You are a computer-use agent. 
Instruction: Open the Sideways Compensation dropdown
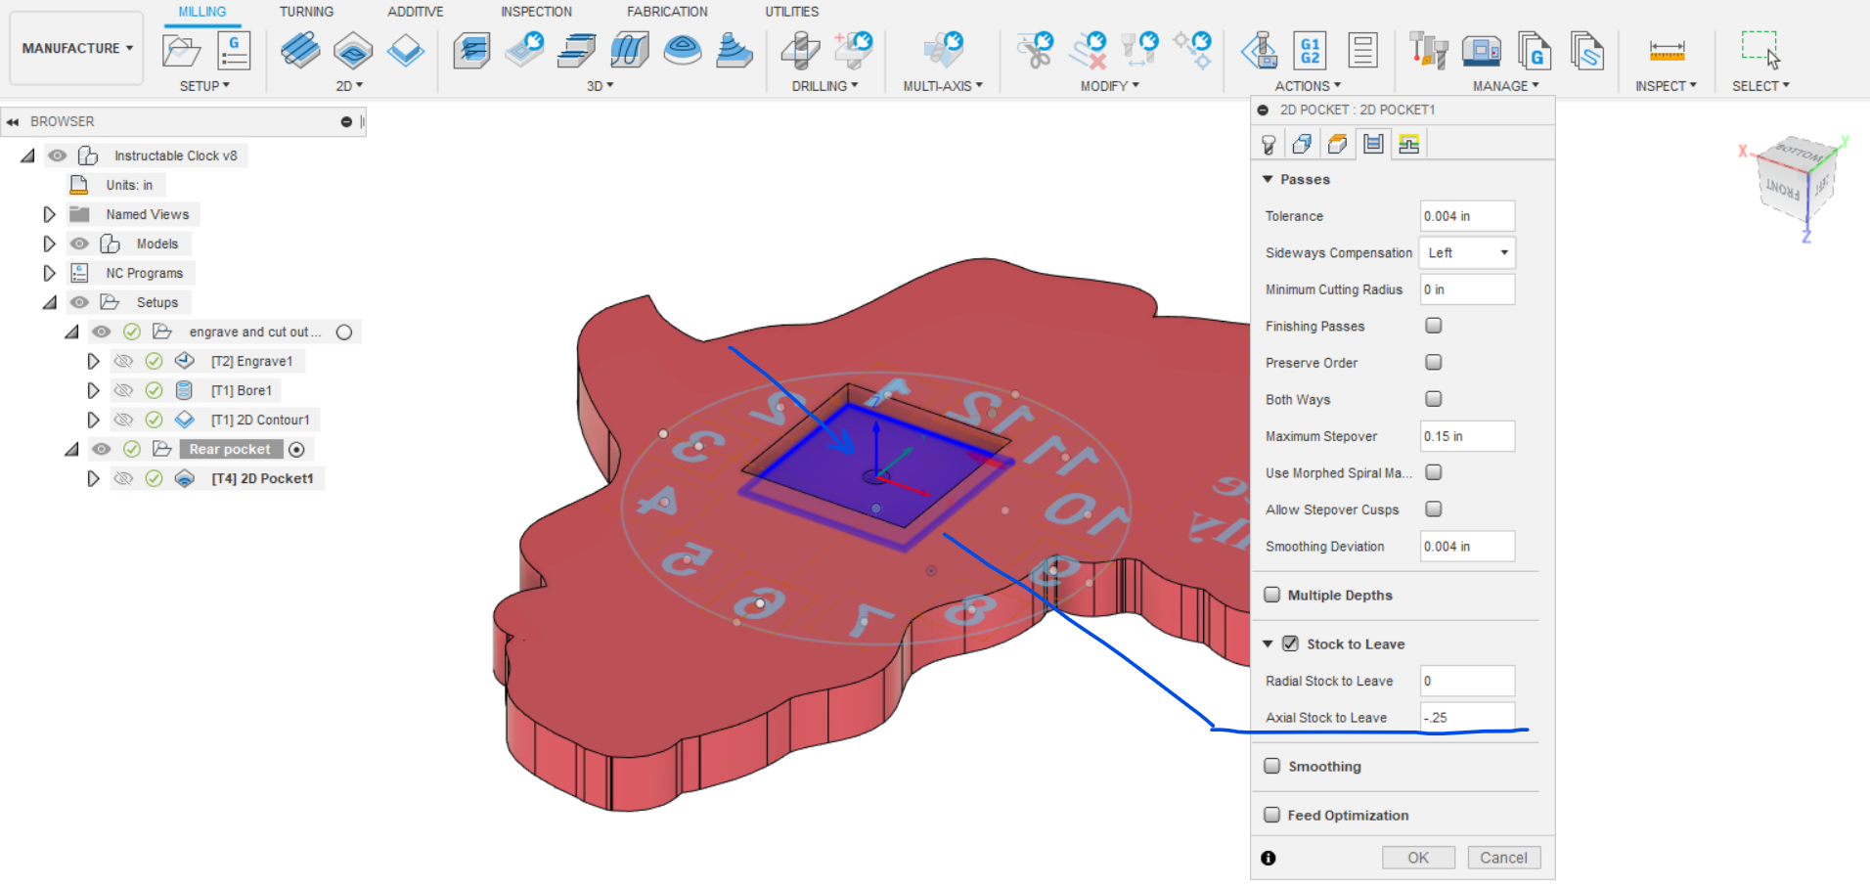tap(1467, 252)
